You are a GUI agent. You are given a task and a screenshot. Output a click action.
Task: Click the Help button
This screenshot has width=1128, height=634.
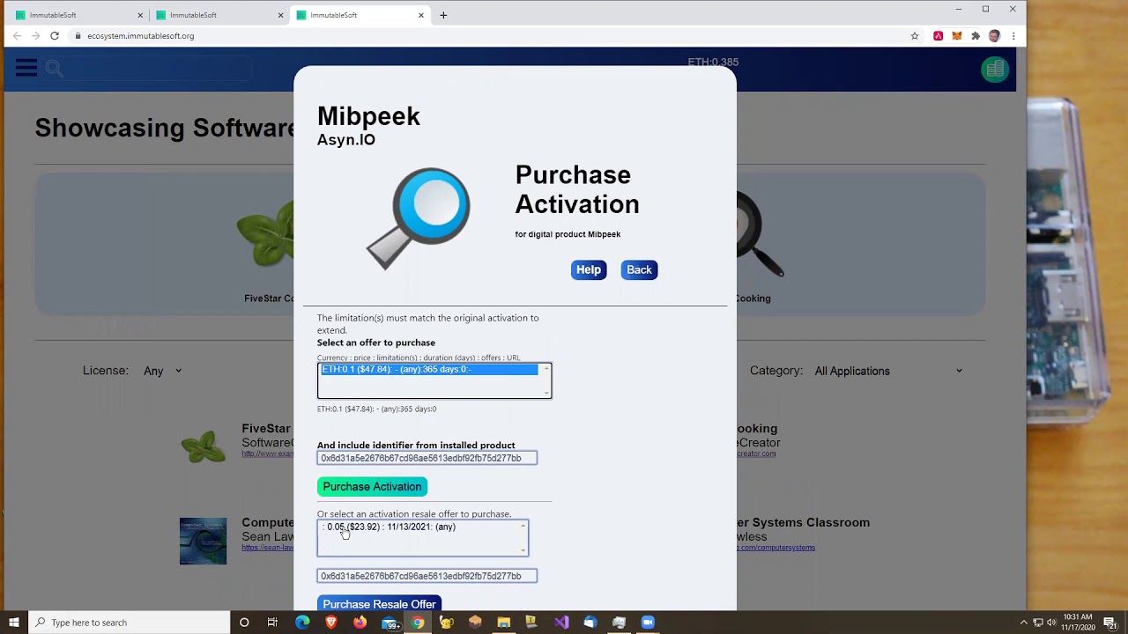589,270
